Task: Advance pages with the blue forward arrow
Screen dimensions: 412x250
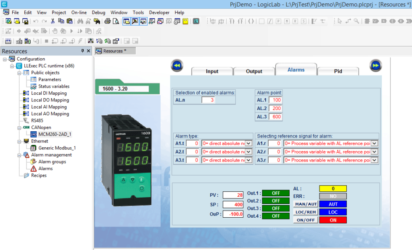Action: tap(375, 66)
